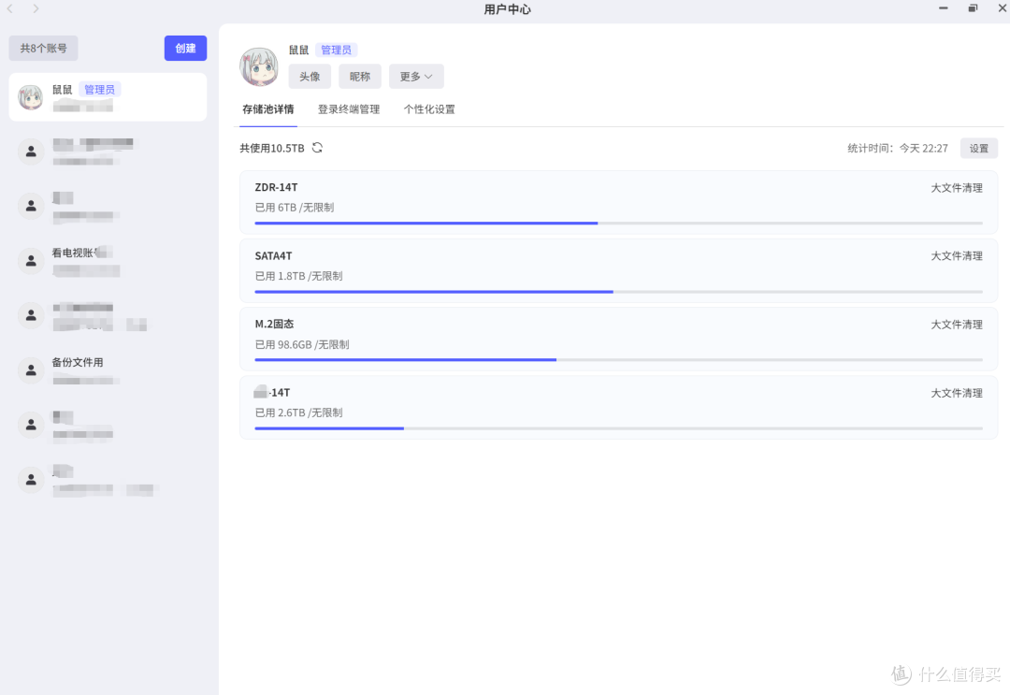Click the 共使用10.5TB total usage text
Image resolution: width=1010 pixels, height=695 pixels.
pos(272,148)
